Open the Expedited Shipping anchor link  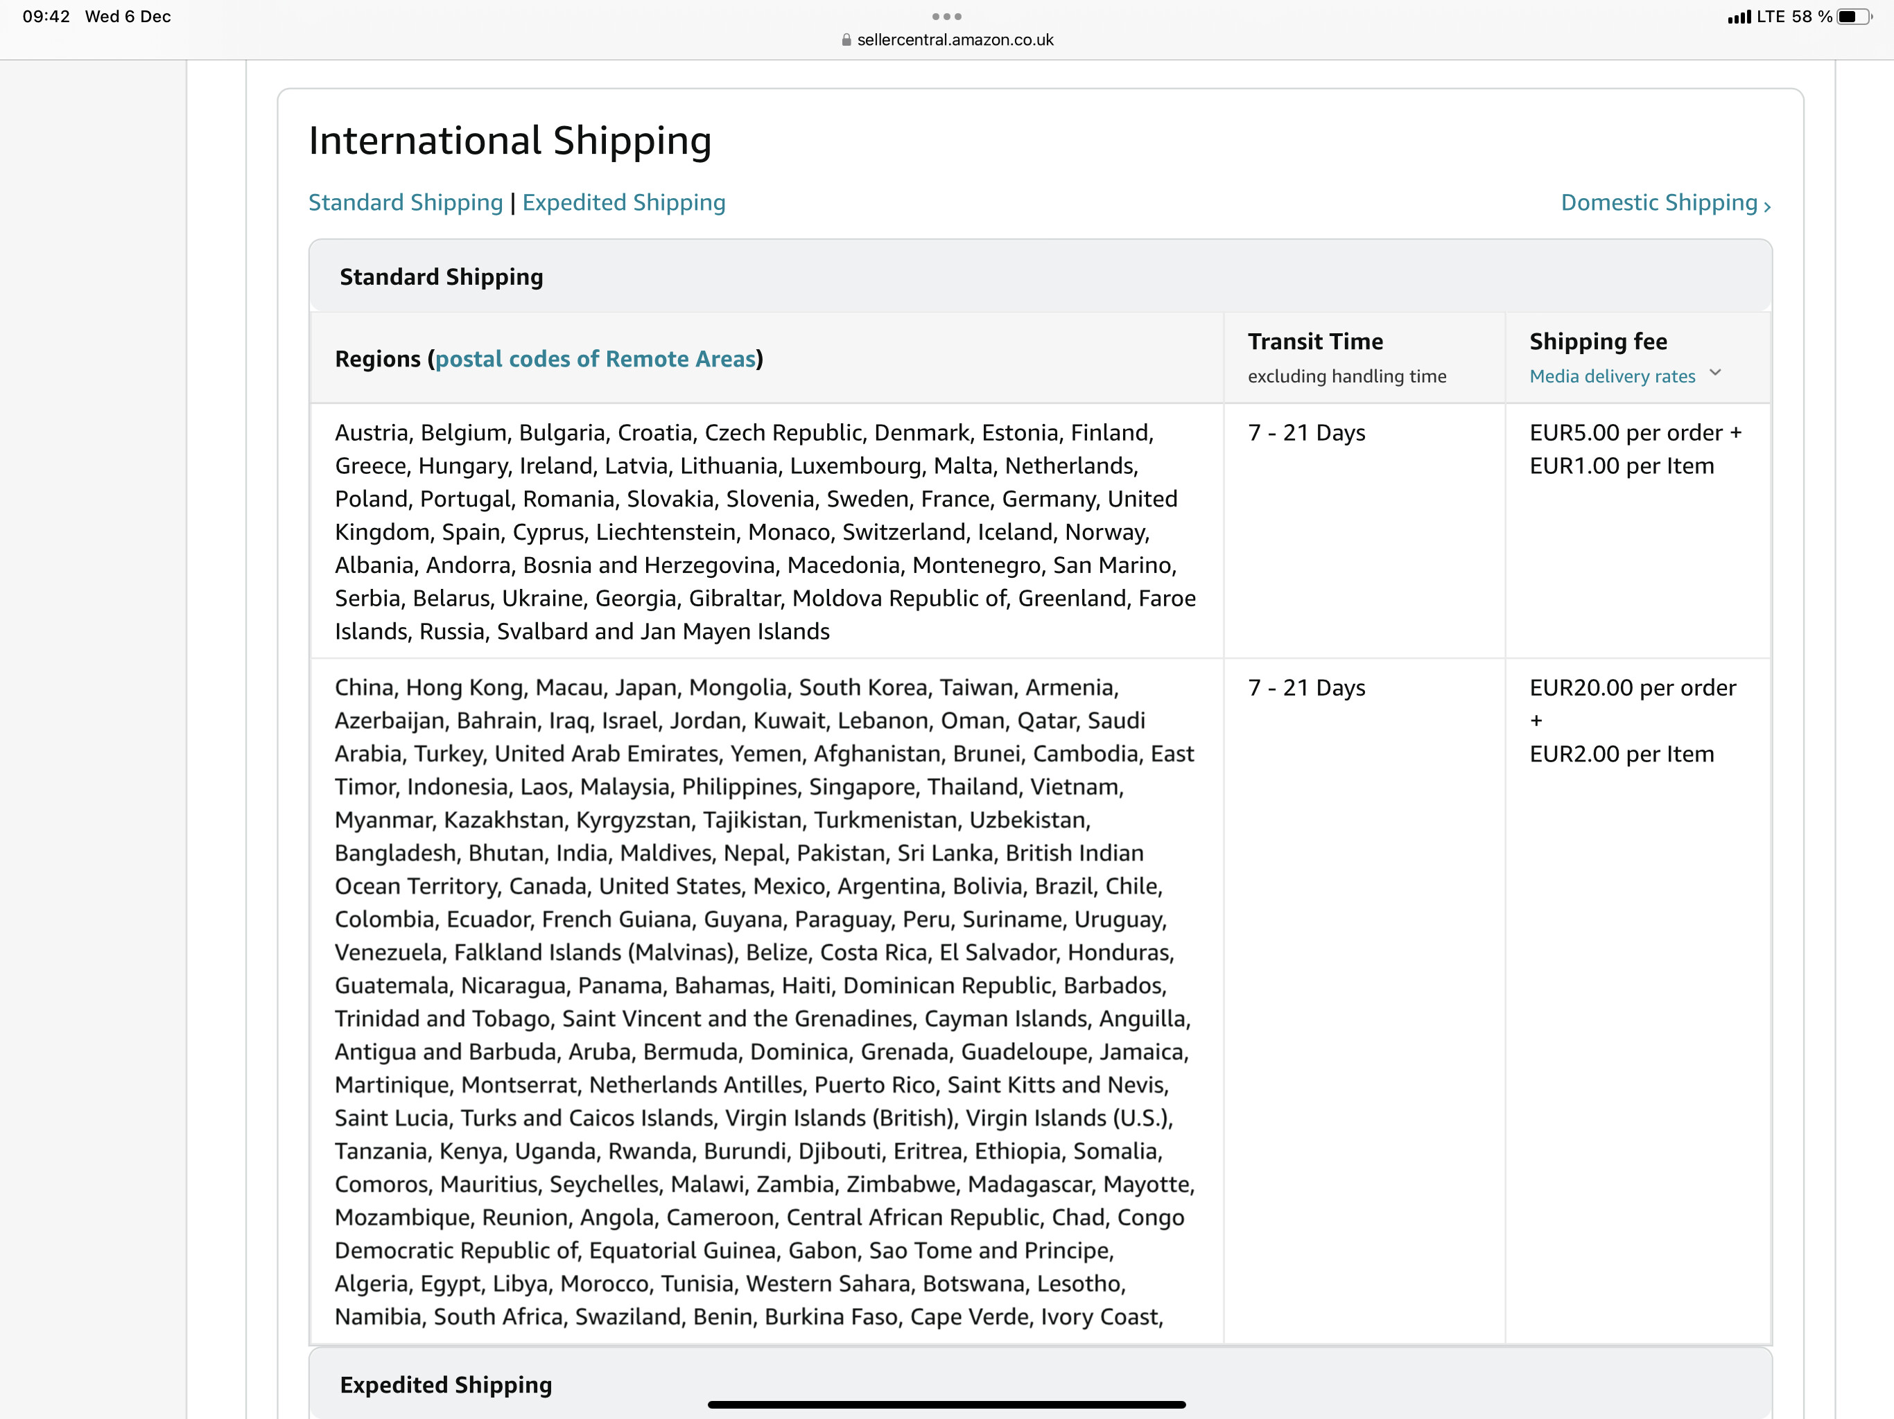coord(623,203)
